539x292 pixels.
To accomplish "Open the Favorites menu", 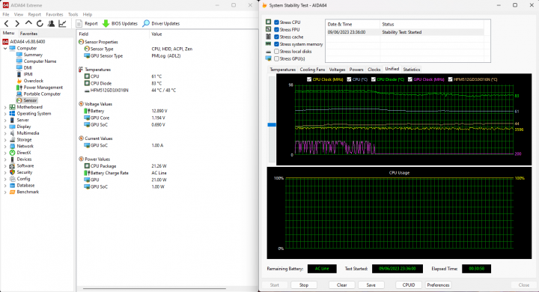I will point(55,14).
